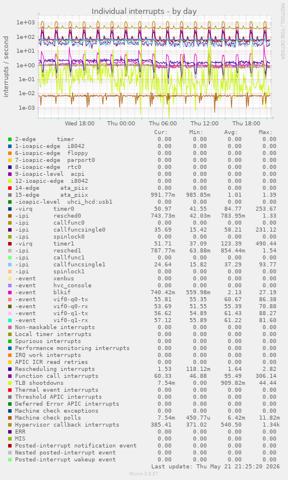Click the Function call interrupts legend label
Screen dimensions: 288x480
(57, 376)
